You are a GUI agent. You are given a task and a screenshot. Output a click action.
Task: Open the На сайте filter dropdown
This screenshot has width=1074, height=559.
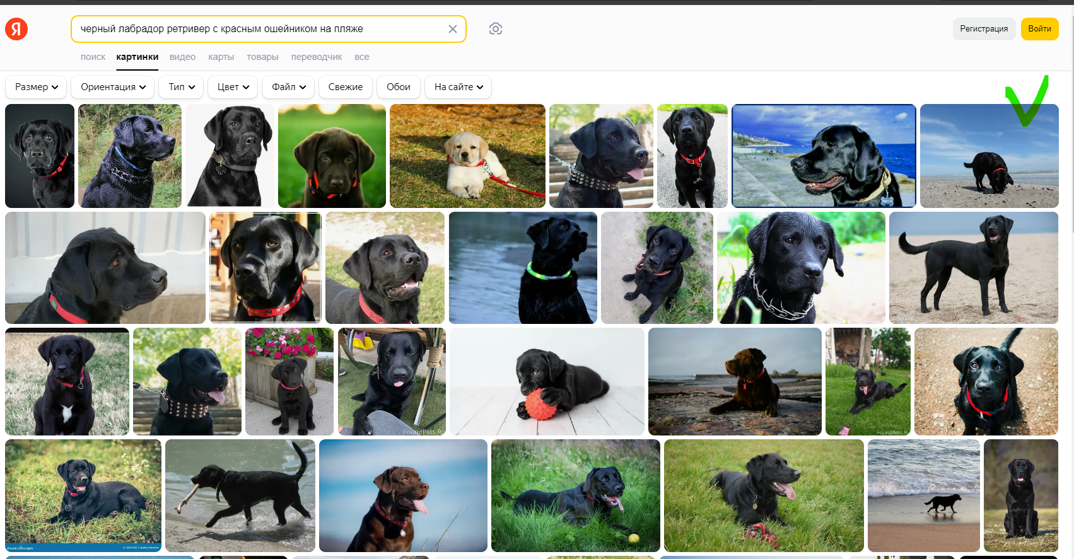click(x=458, y=87)
